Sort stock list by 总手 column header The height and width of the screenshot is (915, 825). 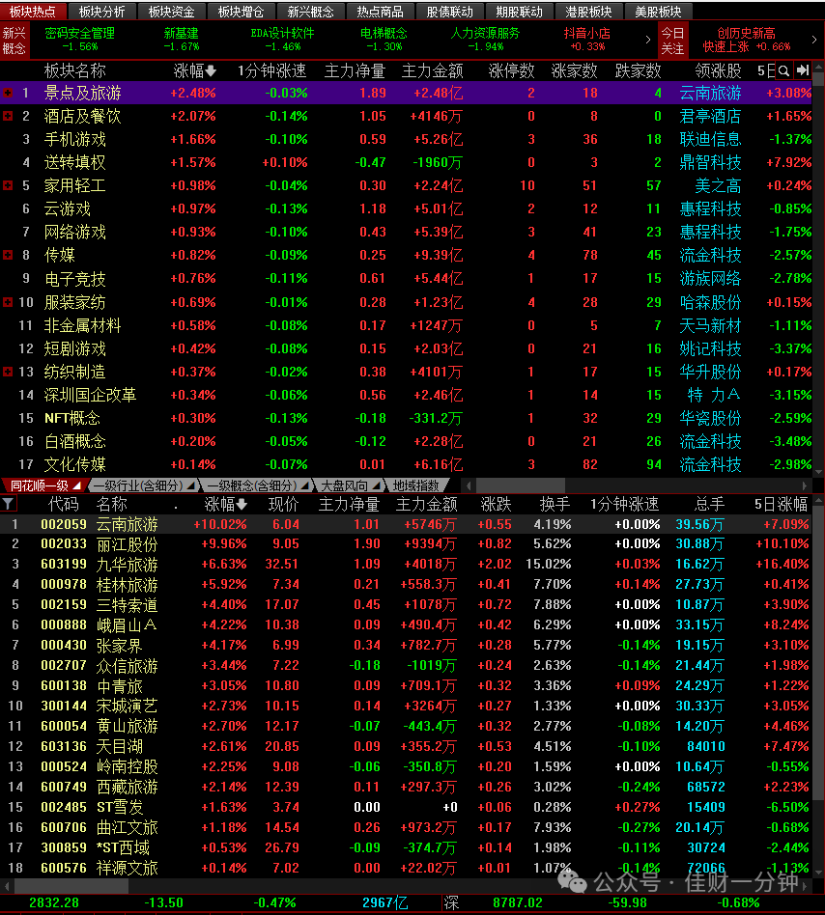[709, 504]
